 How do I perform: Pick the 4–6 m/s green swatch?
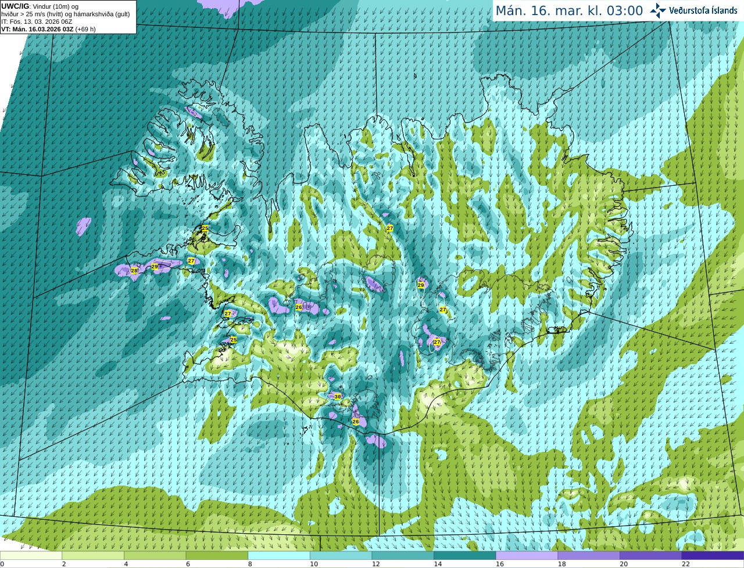click(x=155, y=555)
